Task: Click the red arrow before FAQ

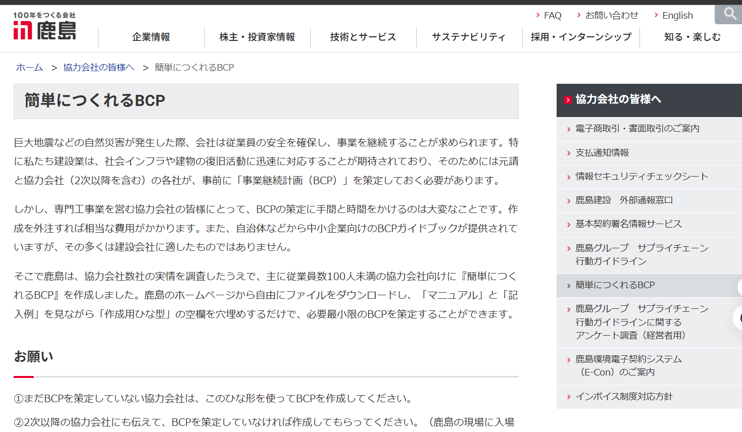Action: pos(538,15)
